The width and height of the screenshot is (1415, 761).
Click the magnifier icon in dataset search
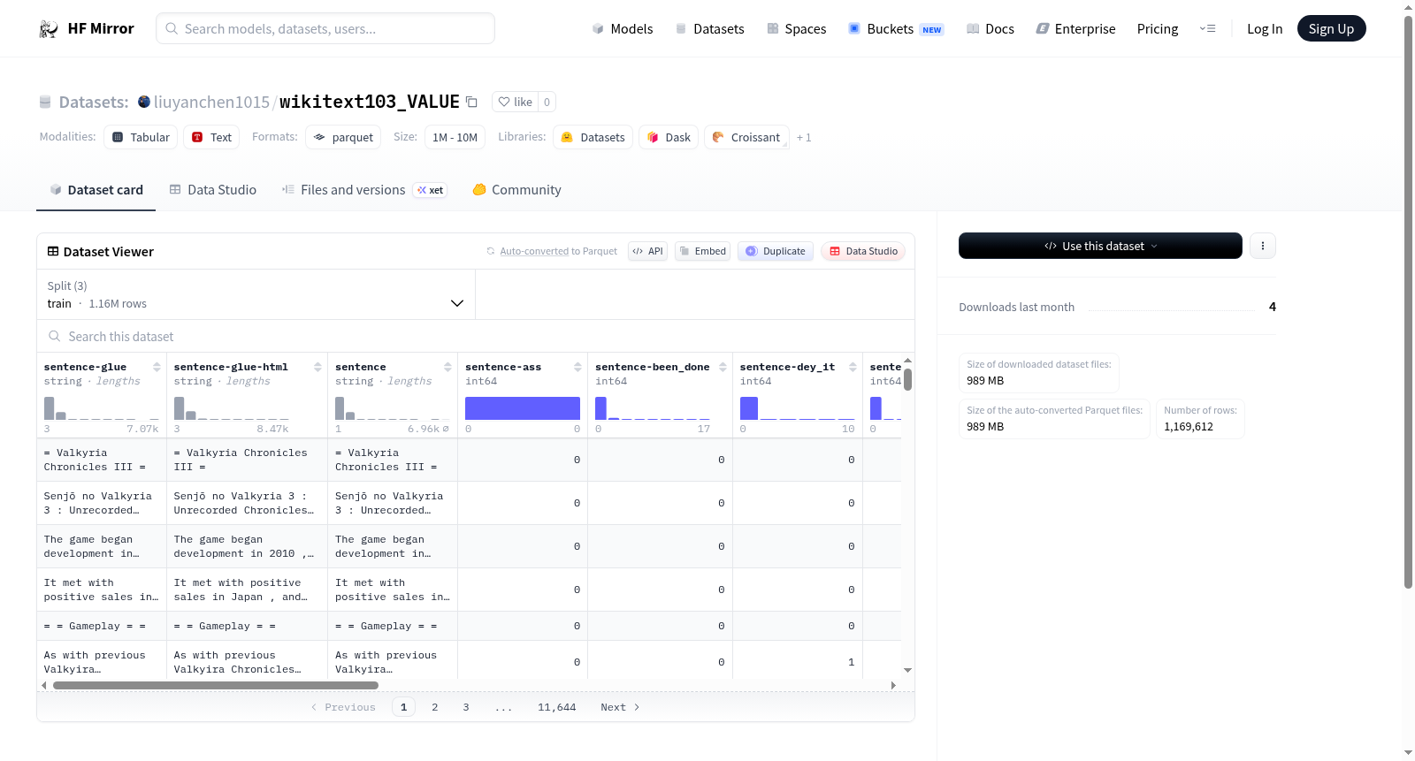[55, 337]
